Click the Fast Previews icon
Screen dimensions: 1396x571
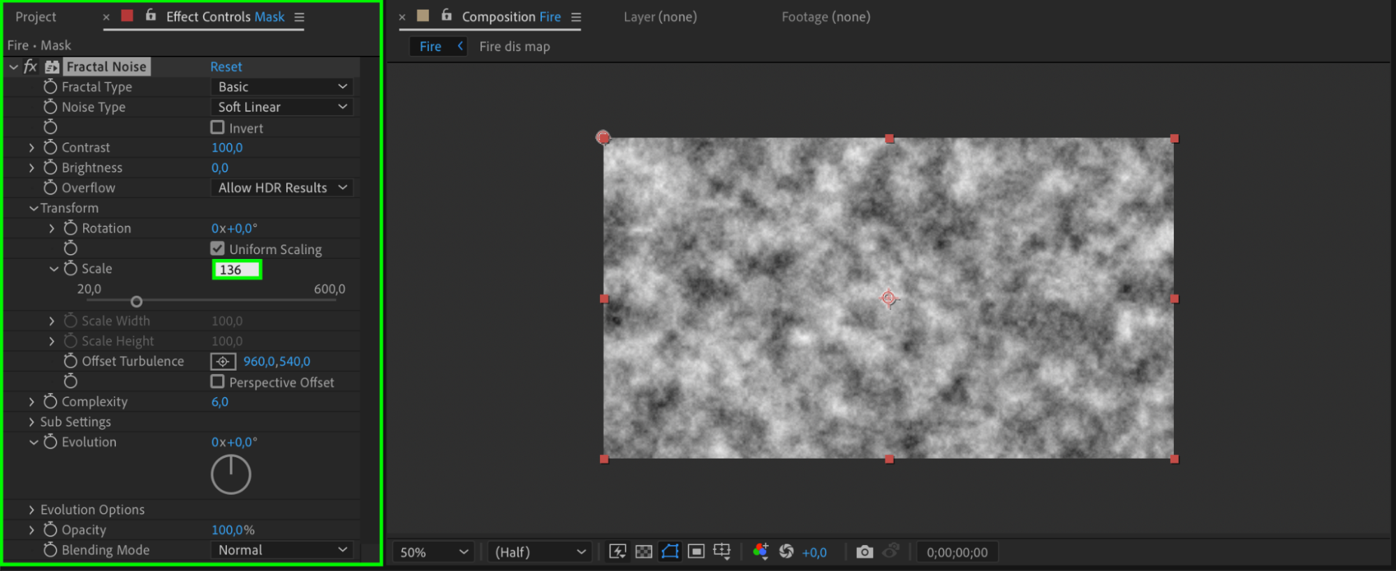coord(617,551)
